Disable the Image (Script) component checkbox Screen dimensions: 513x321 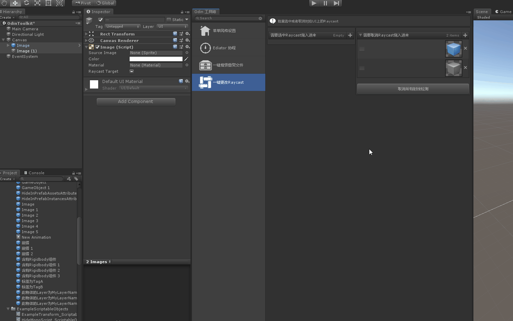[98, 47]
